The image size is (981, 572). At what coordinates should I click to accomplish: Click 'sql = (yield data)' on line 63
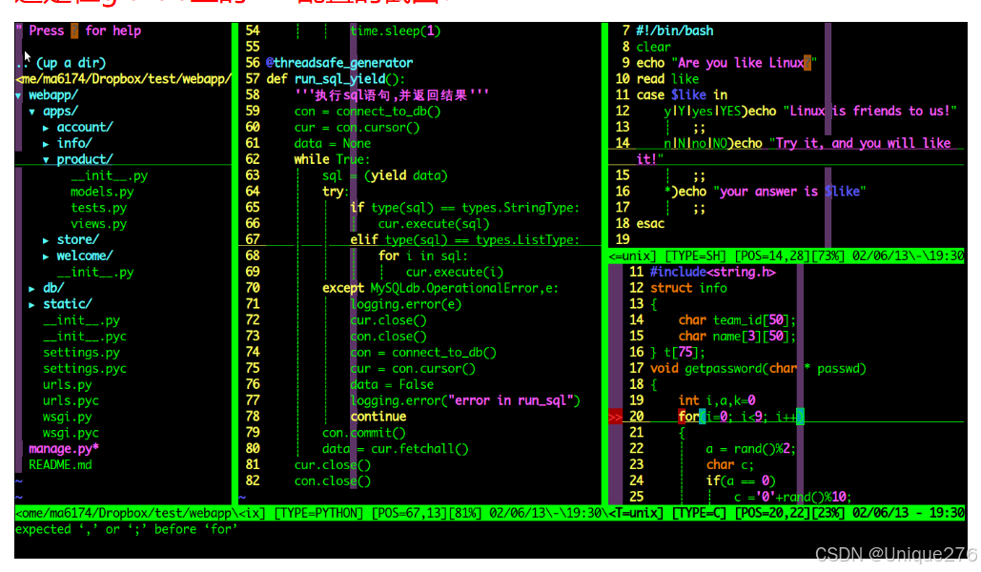[385, 175]
